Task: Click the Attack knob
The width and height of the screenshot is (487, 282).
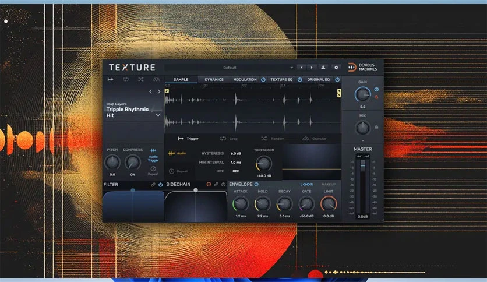Action: (x=241, y=204)
